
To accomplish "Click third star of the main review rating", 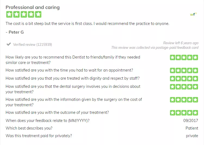I will click(24, 14).
